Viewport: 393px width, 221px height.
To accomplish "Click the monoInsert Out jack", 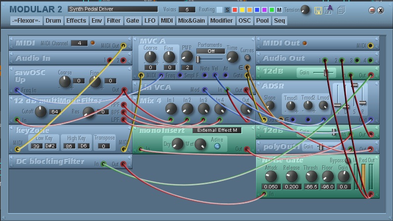I will (247, 149).
